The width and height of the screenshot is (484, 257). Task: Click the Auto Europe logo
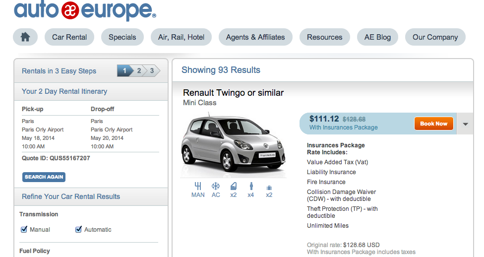(x=85, y=10)
